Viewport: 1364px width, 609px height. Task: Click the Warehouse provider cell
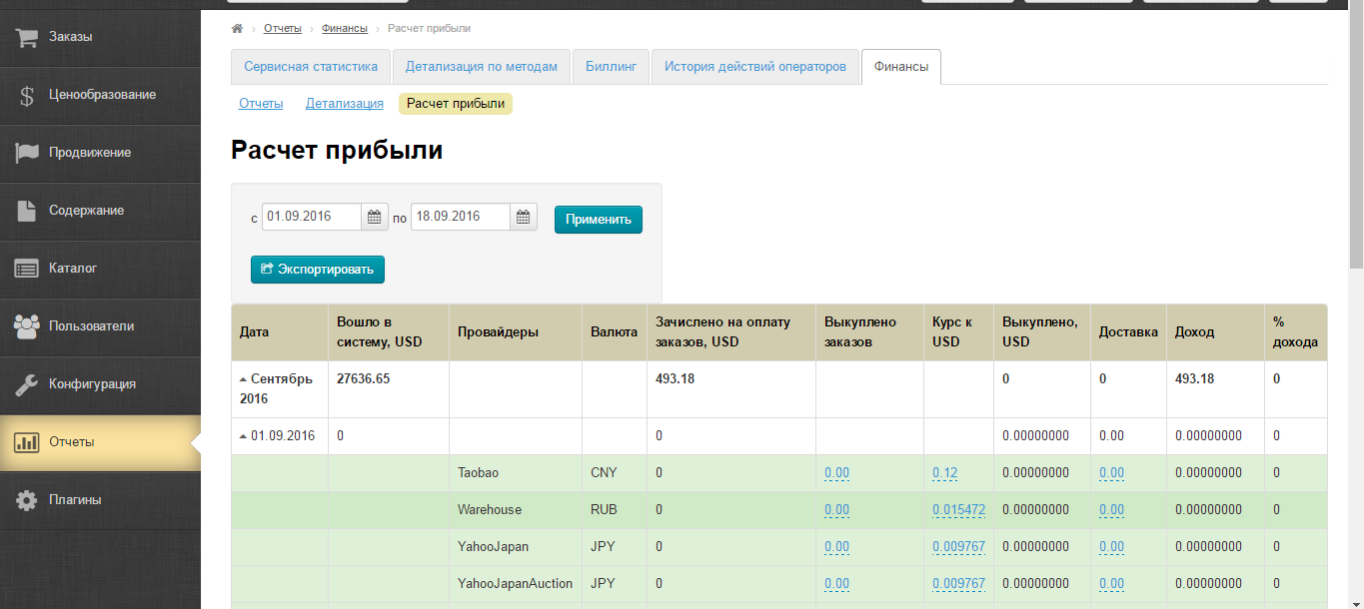pos(516,510)
